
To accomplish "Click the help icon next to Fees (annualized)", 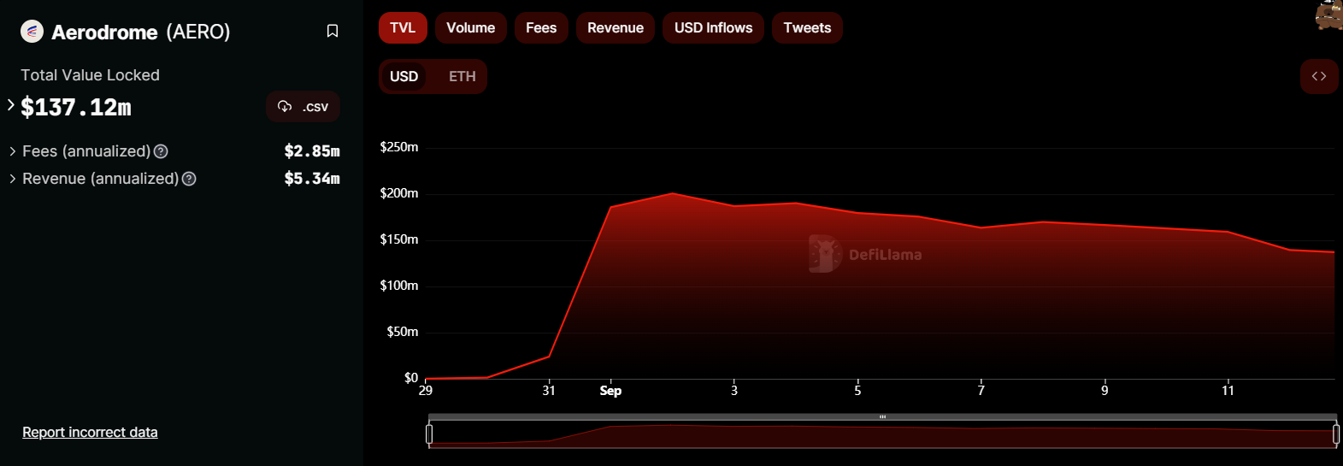I will pos(161,151).
